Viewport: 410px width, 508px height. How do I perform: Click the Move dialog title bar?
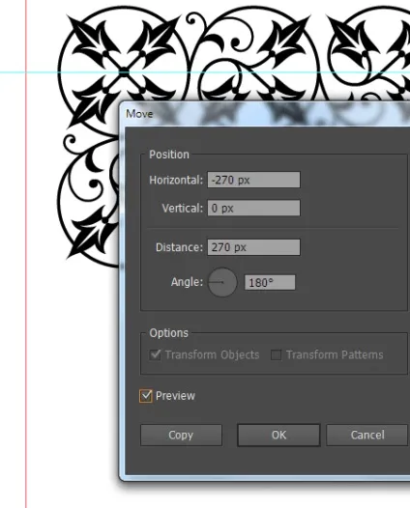point(264,114)
